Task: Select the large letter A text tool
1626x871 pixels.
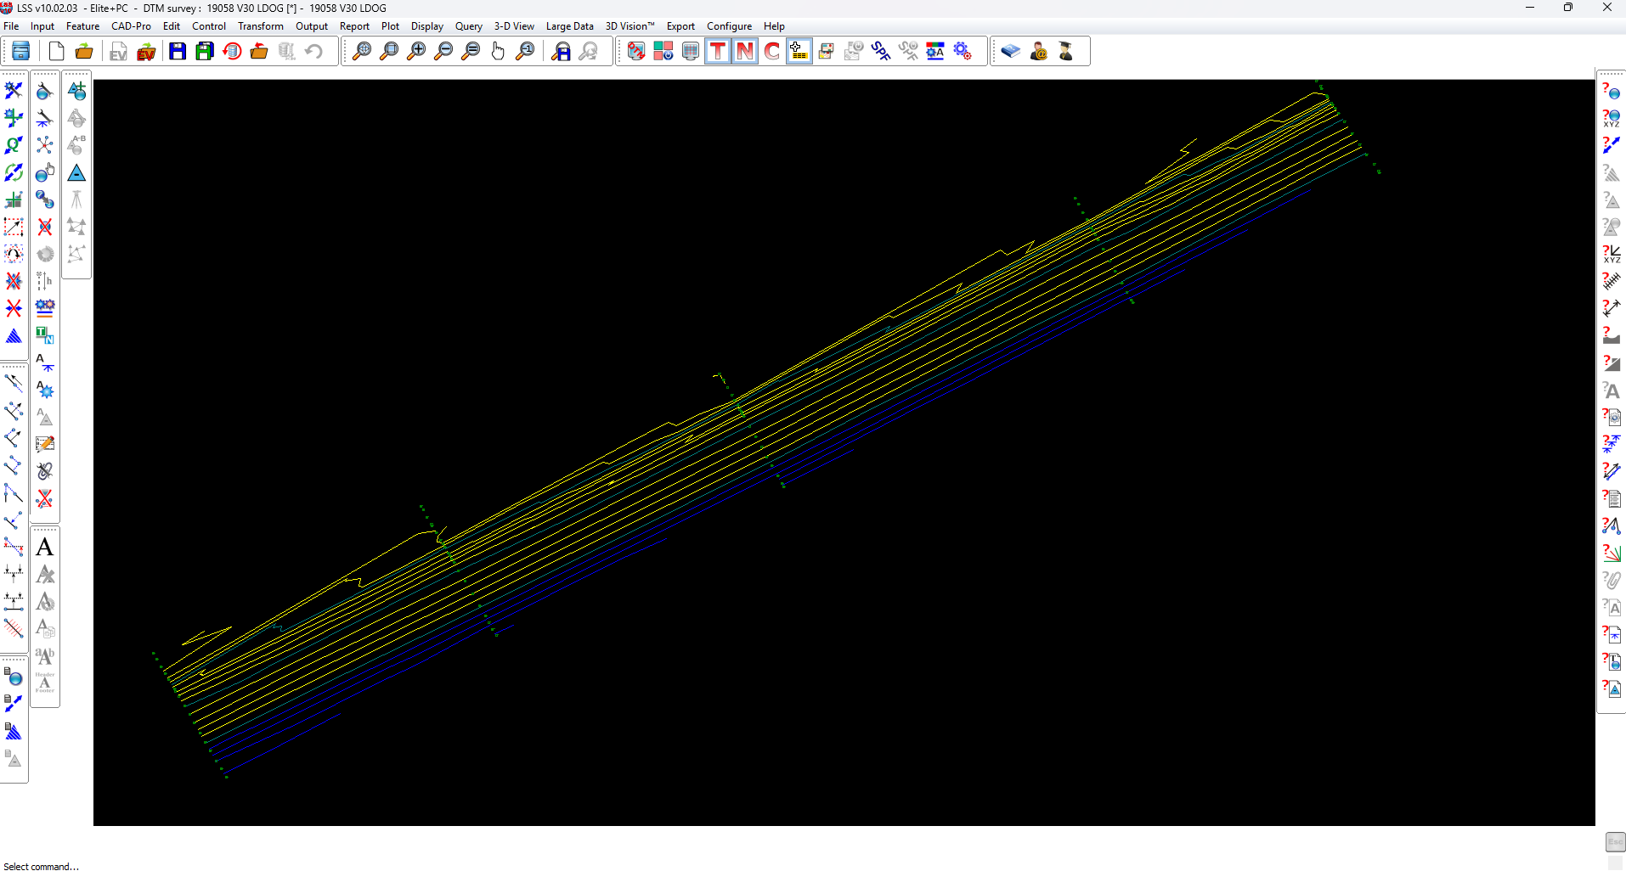Action: (x=45, y=548)
